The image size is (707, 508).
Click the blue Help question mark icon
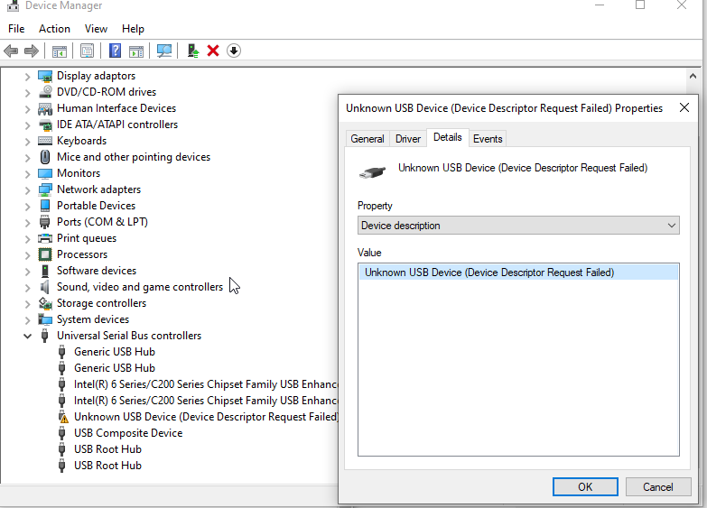tap(115, 51)
